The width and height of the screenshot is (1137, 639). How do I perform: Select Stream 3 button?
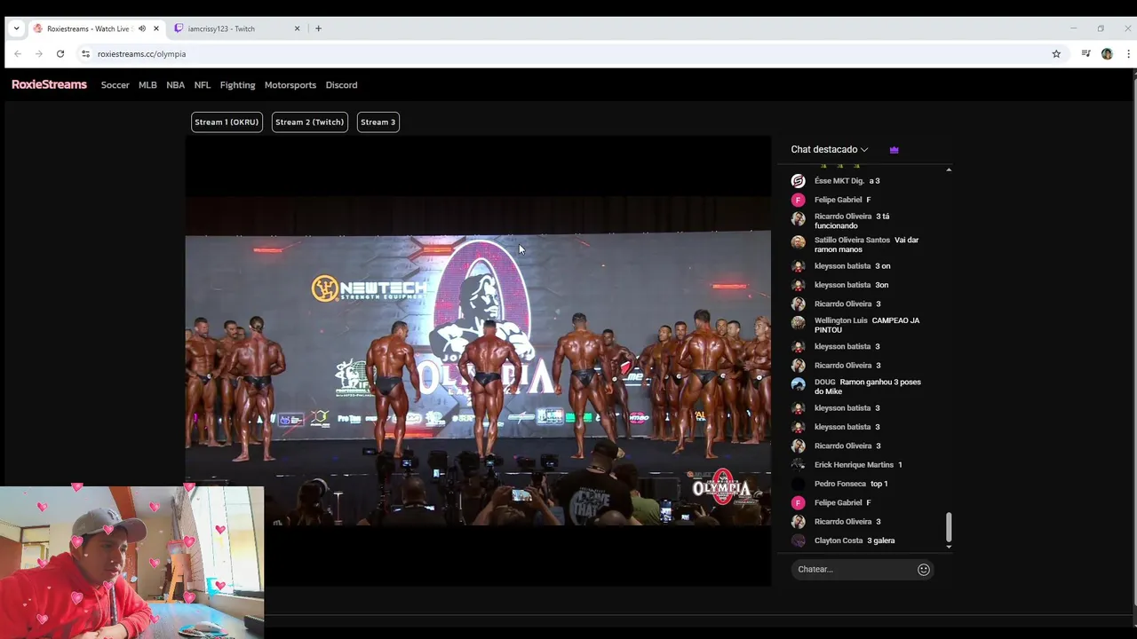tap(378, 122)
